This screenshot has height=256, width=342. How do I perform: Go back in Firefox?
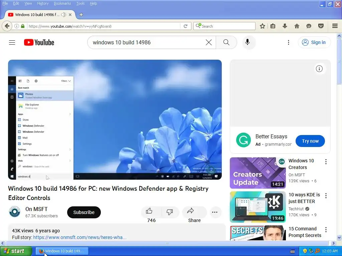tap(7, 26)
